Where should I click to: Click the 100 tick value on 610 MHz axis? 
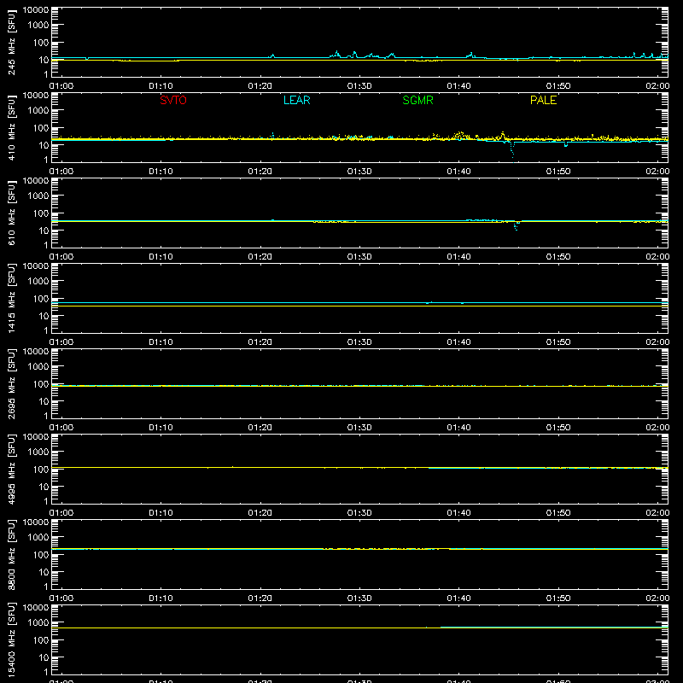pyautogui.click(x=41, y=213)
